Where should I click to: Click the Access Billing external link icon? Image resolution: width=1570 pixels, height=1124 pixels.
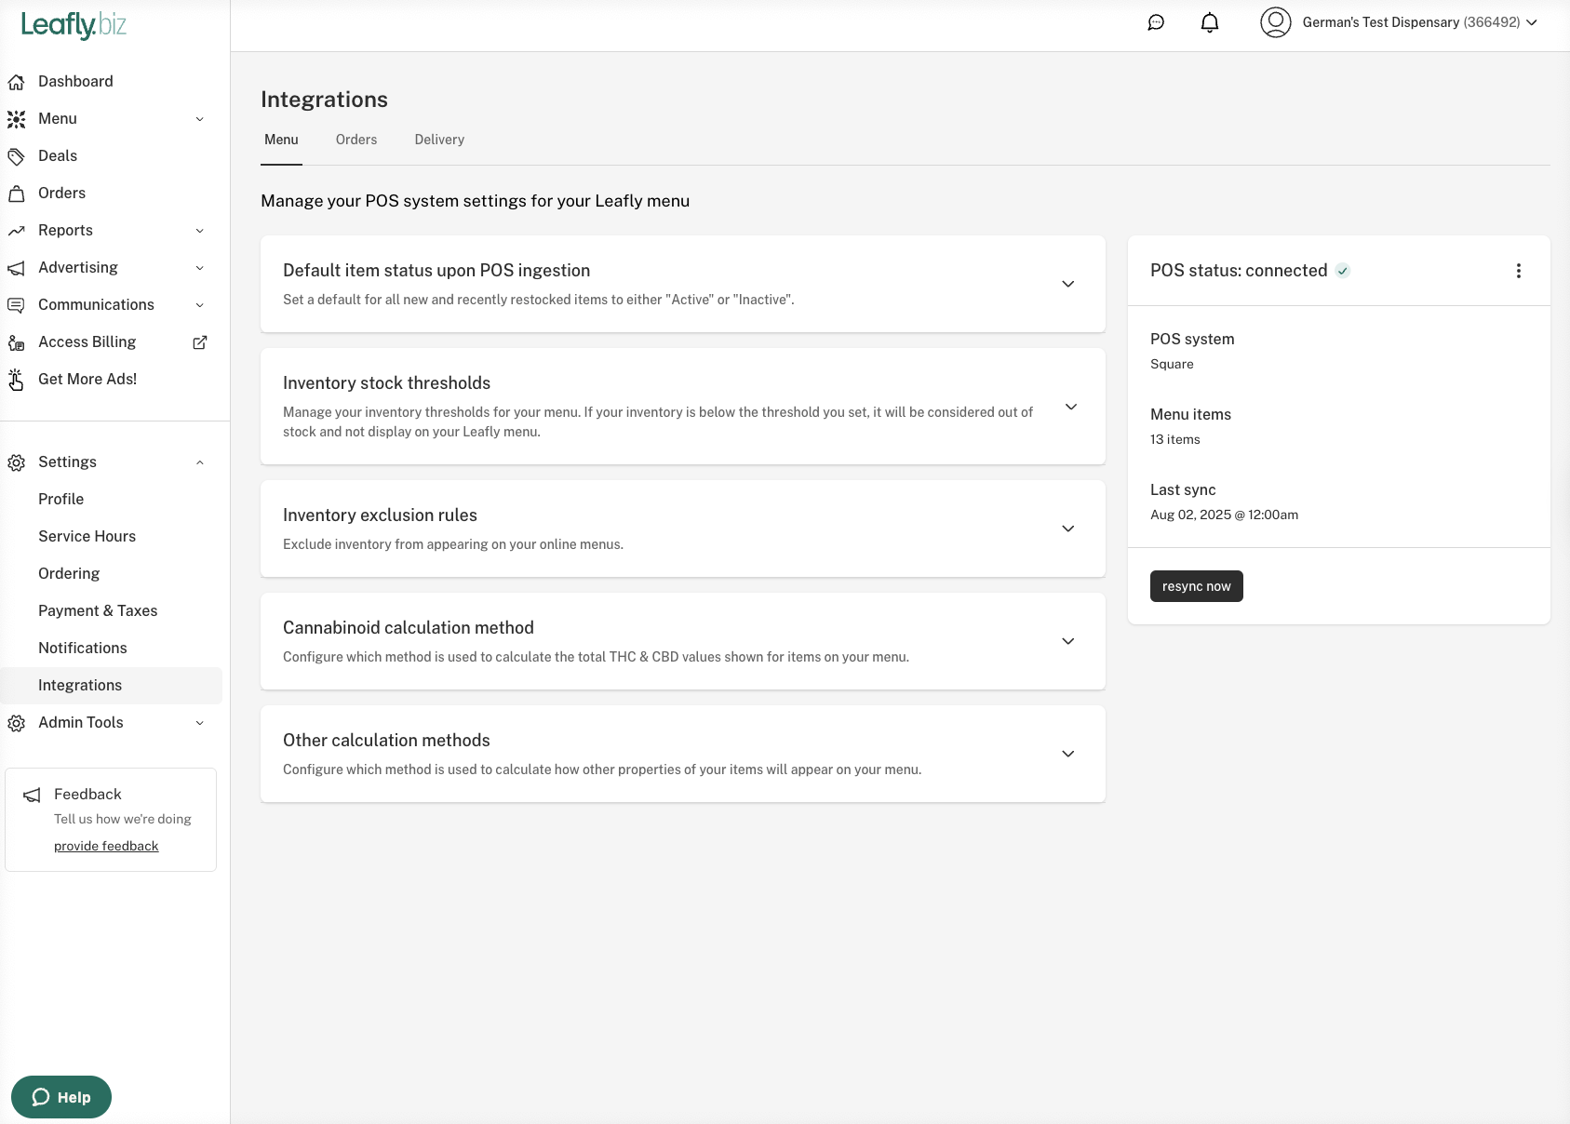199,341
